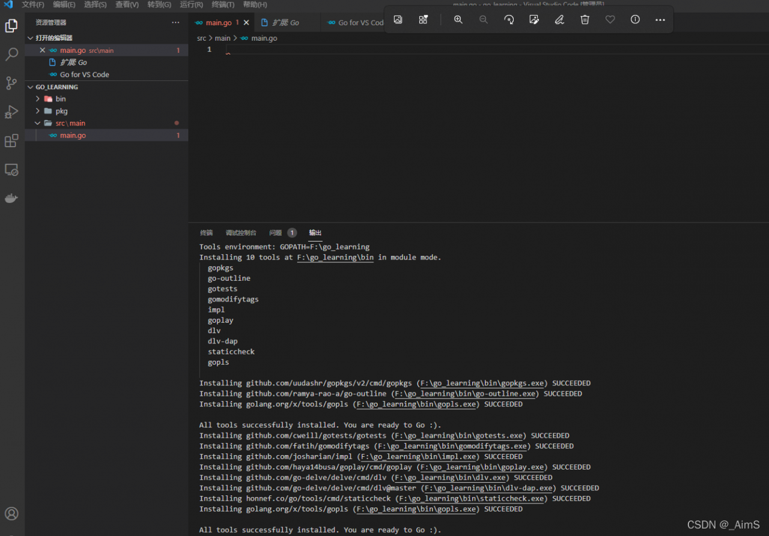Select the 输出 panel tab
The width and height of the screenshot is (769, 536).
coord(315,233)
